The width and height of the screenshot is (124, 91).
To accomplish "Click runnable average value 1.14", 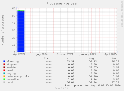I will [x=94, y=79].
